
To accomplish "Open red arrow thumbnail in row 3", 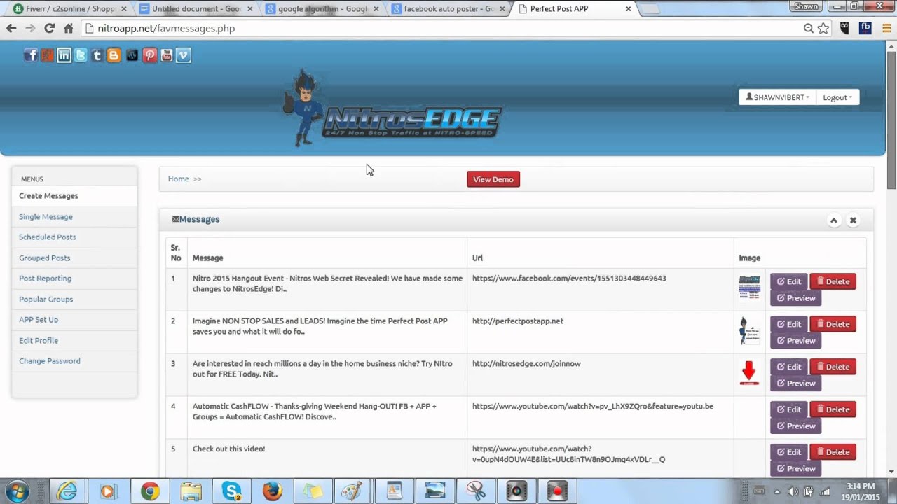I will [x=749, y=373].
